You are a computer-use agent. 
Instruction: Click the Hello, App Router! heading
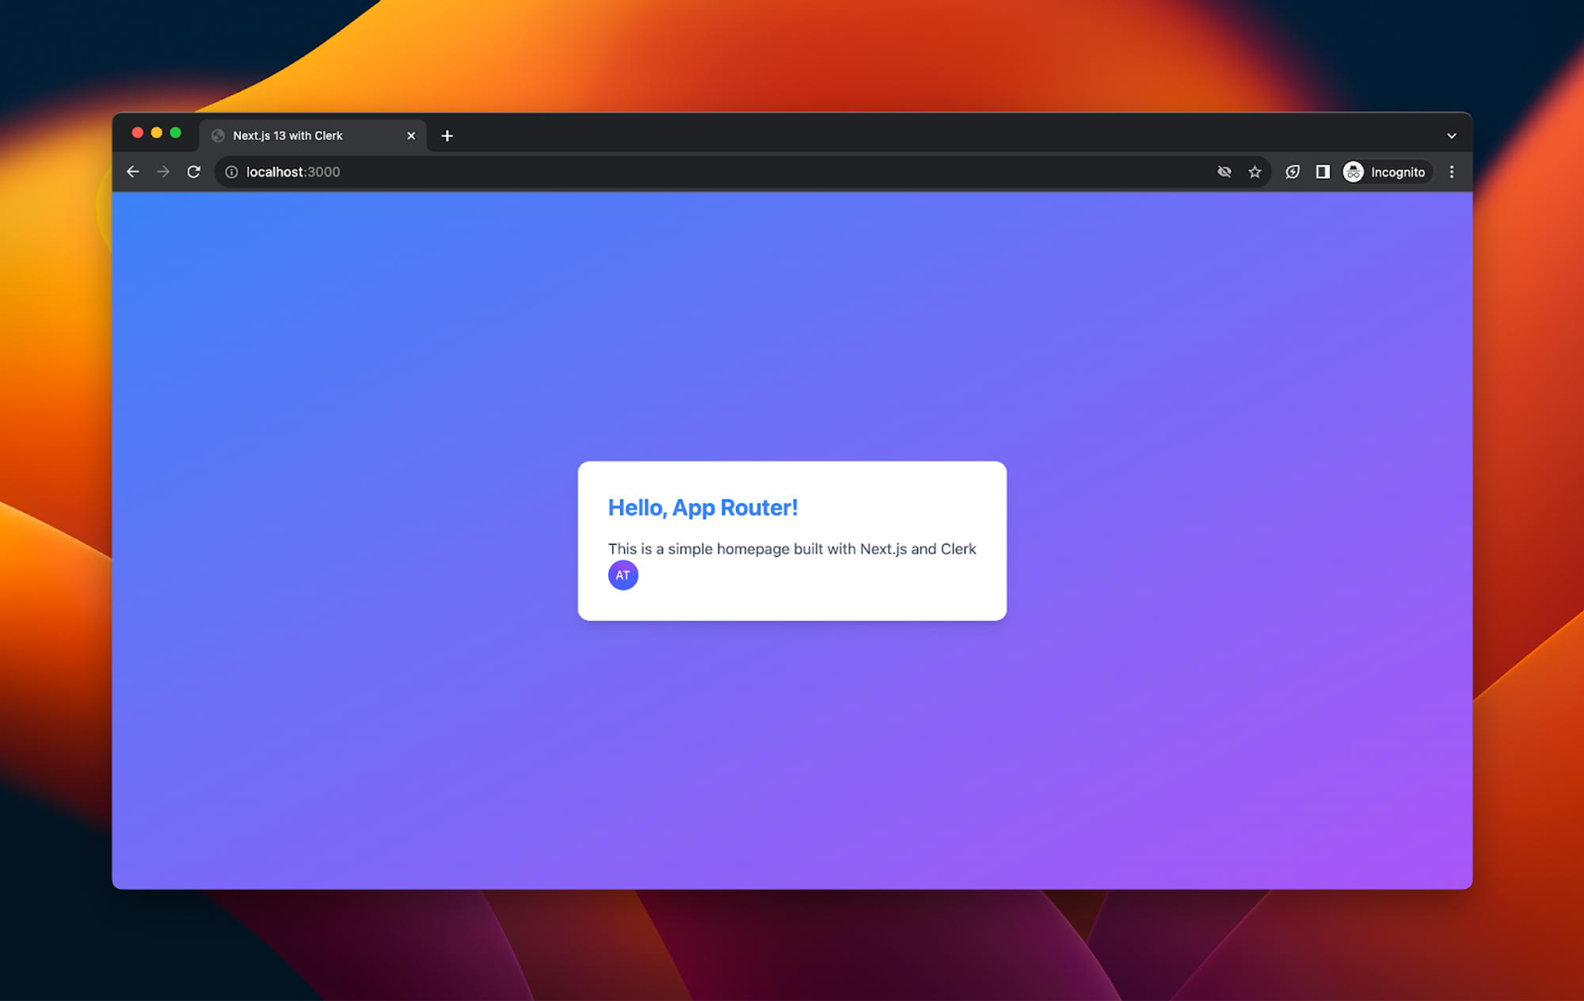tap(703, 508)
